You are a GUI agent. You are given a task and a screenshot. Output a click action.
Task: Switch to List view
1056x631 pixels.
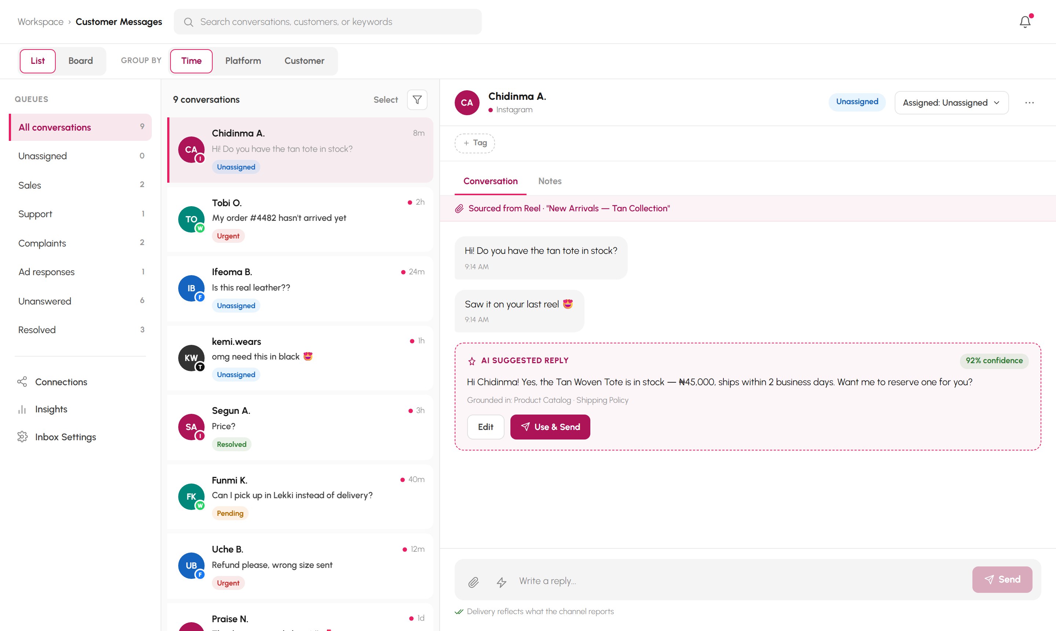37,61
